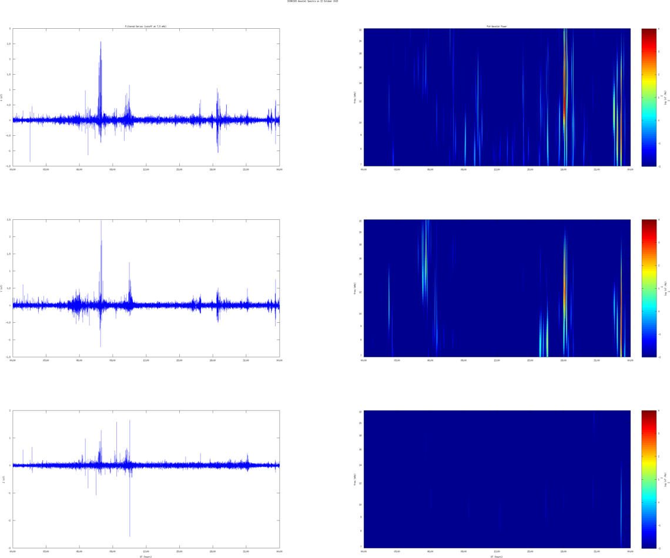This screenshot has height=558, width=670.
Task: Click the middle spectrogram's color bar
Action: pyautogui.click(x=649, y=288)
